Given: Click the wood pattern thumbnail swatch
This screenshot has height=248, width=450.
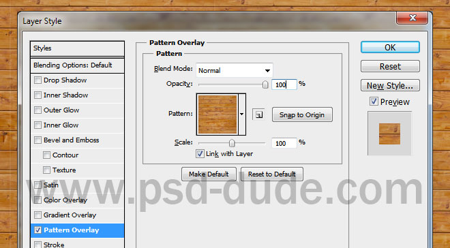Looking at the screenshot, I should click(x=217, y=114).
